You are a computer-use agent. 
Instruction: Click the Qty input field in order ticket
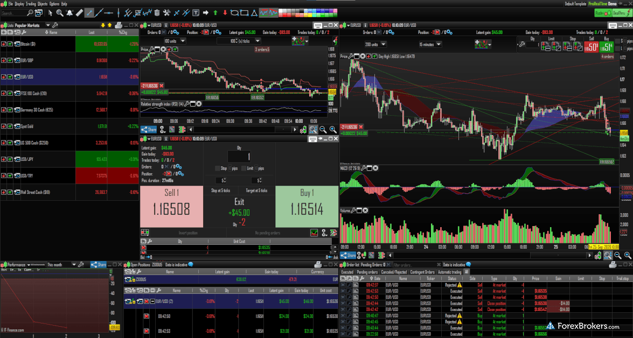(x=239, y=157)
